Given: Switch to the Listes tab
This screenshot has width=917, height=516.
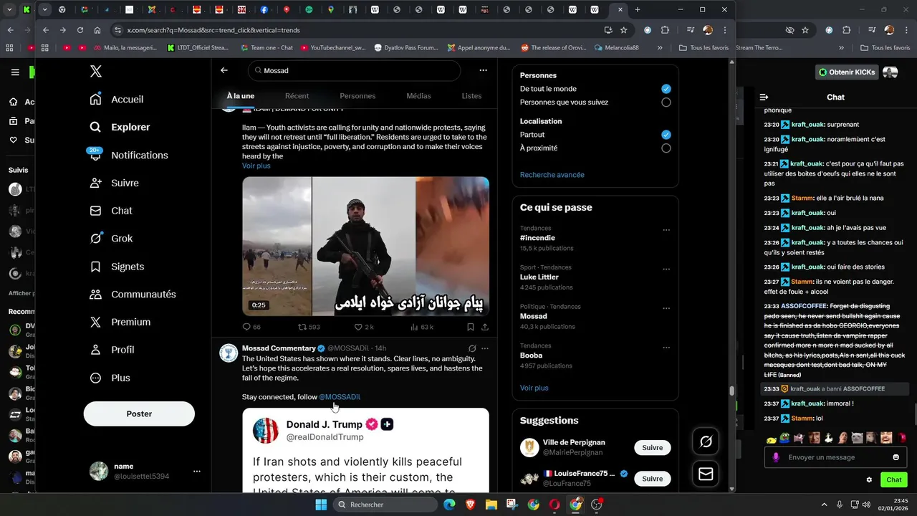Looking at the screenshot, I should click(471, 96).
